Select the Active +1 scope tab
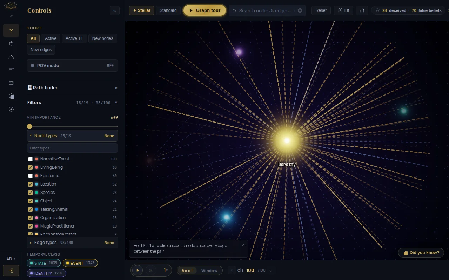This screenshot has height=280, width=449. tap(74, 38)
